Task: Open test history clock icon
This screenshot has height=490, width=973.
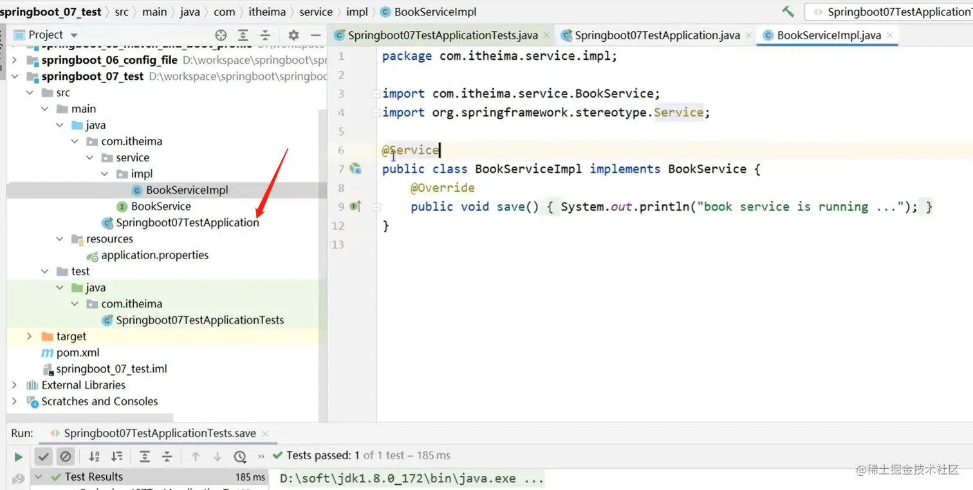Action: pos(240,457)
